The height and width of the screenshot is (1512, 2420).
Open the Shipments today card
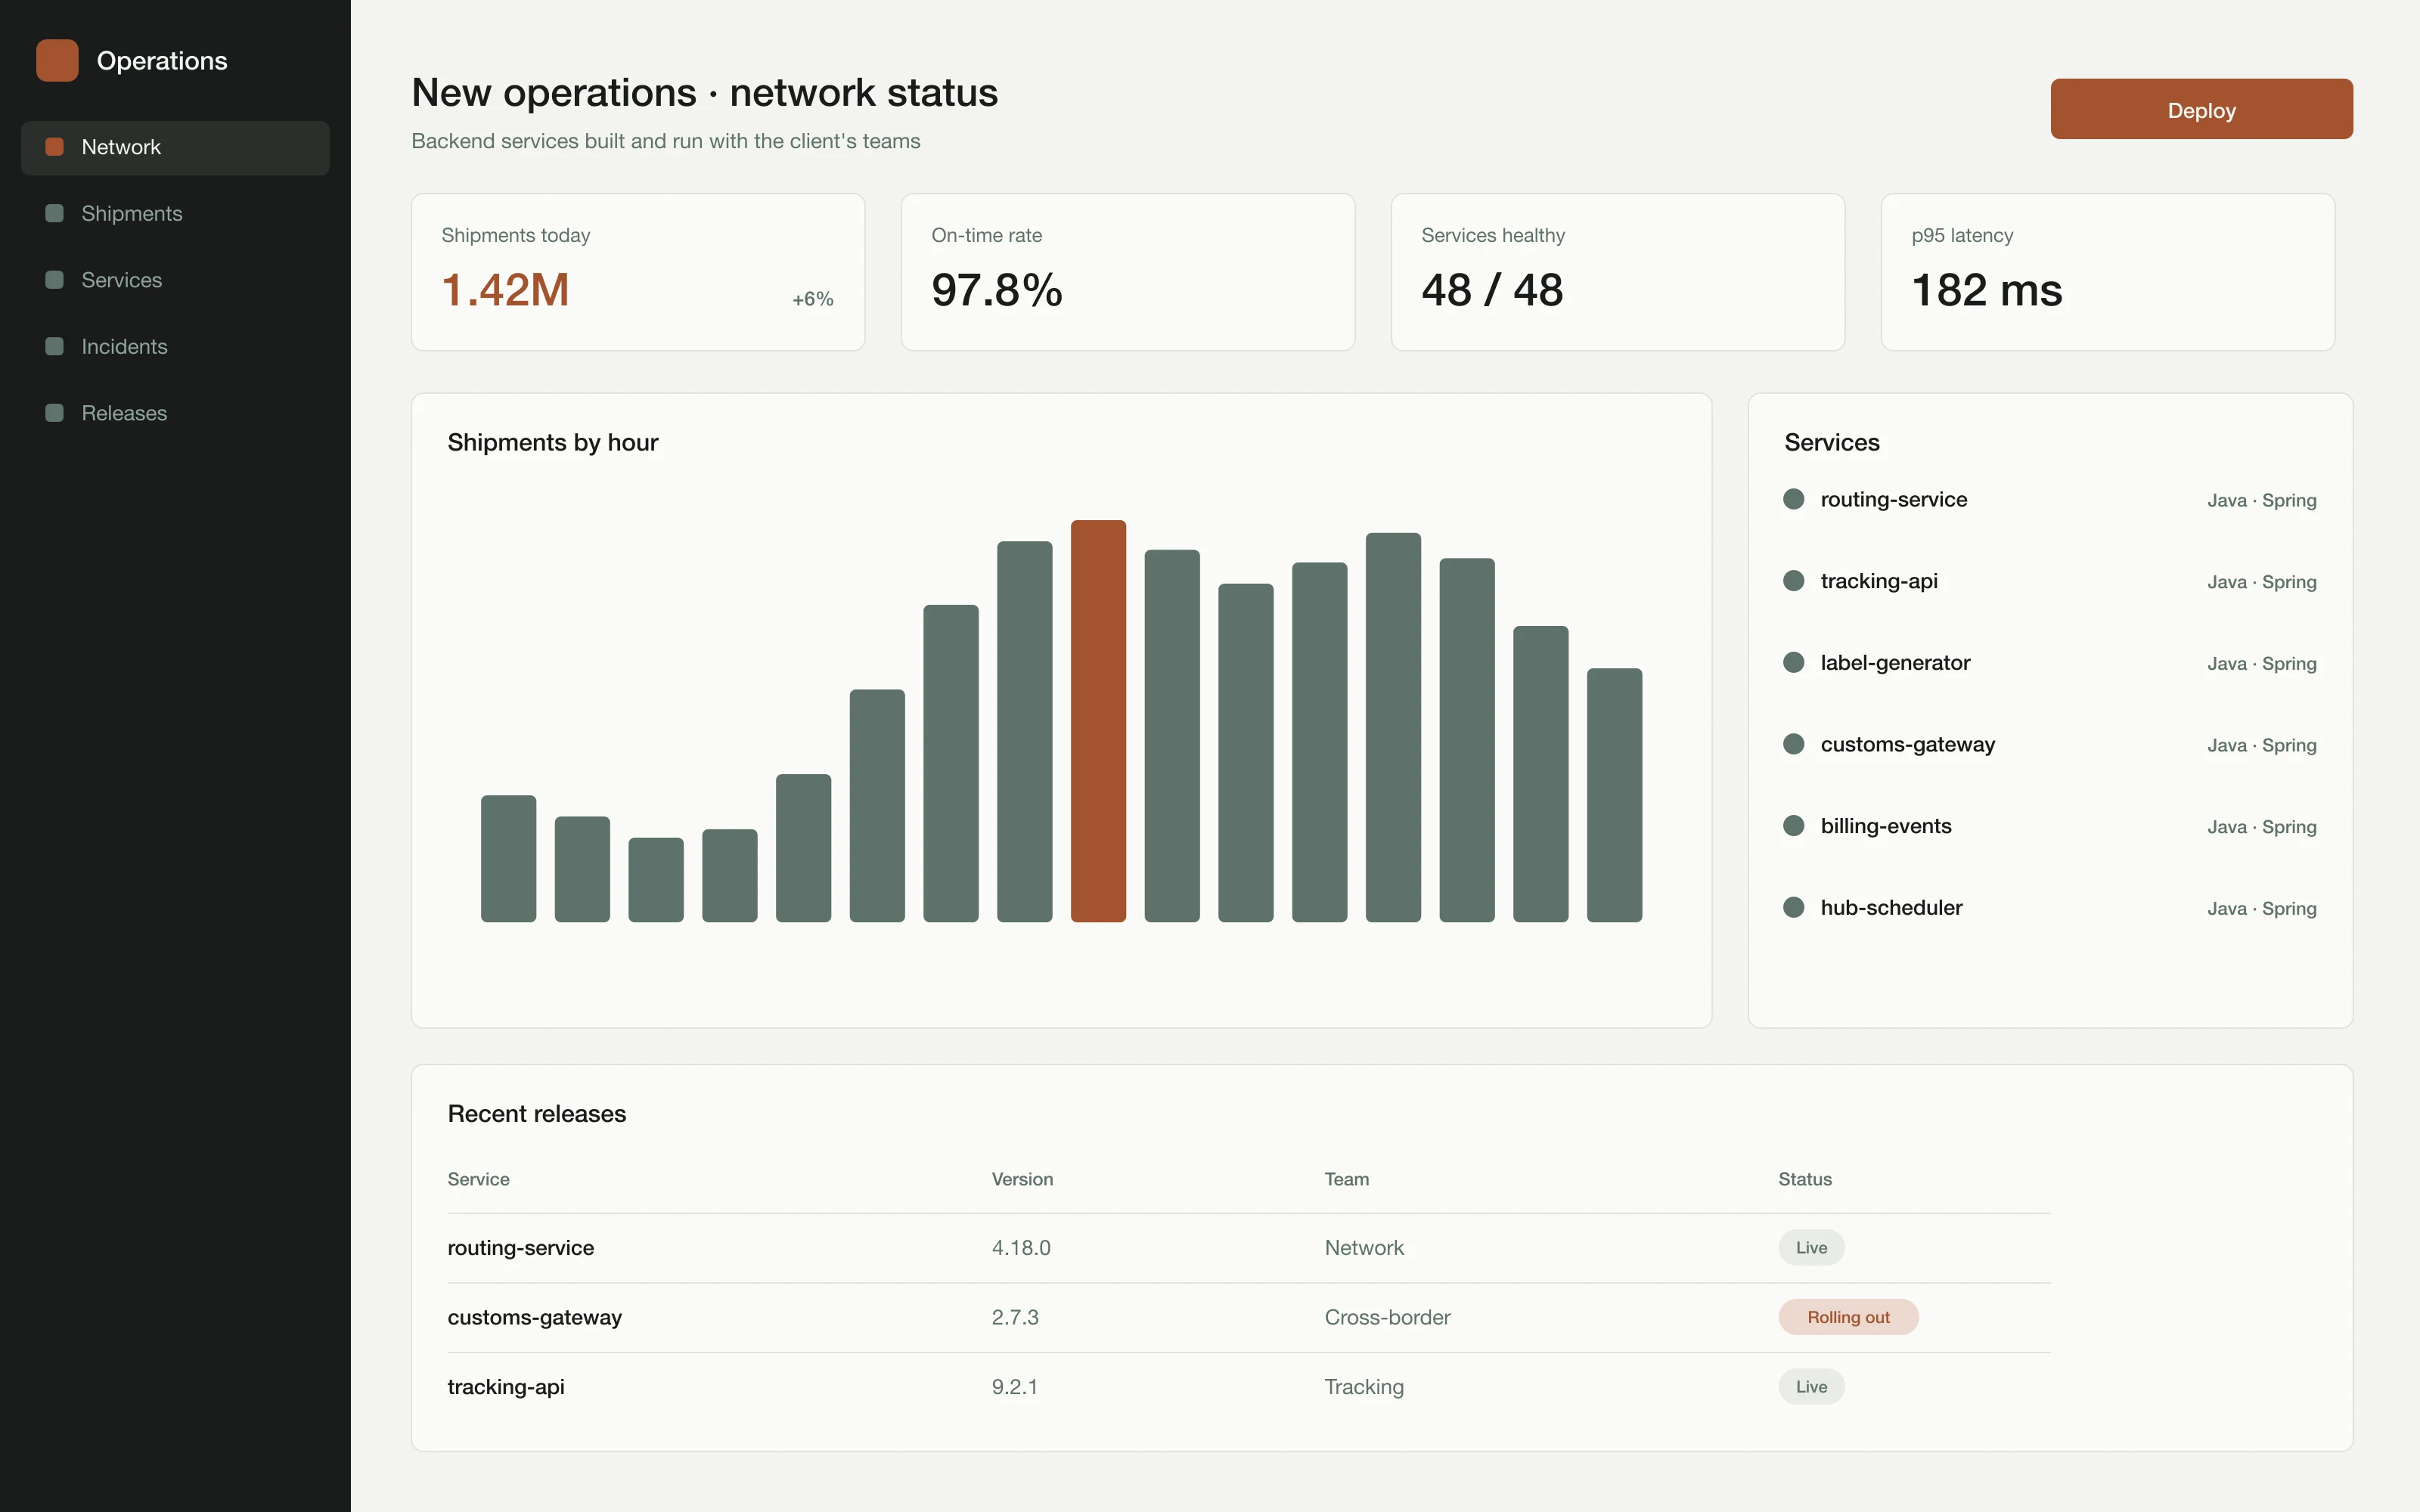click(x=638, y=272)
